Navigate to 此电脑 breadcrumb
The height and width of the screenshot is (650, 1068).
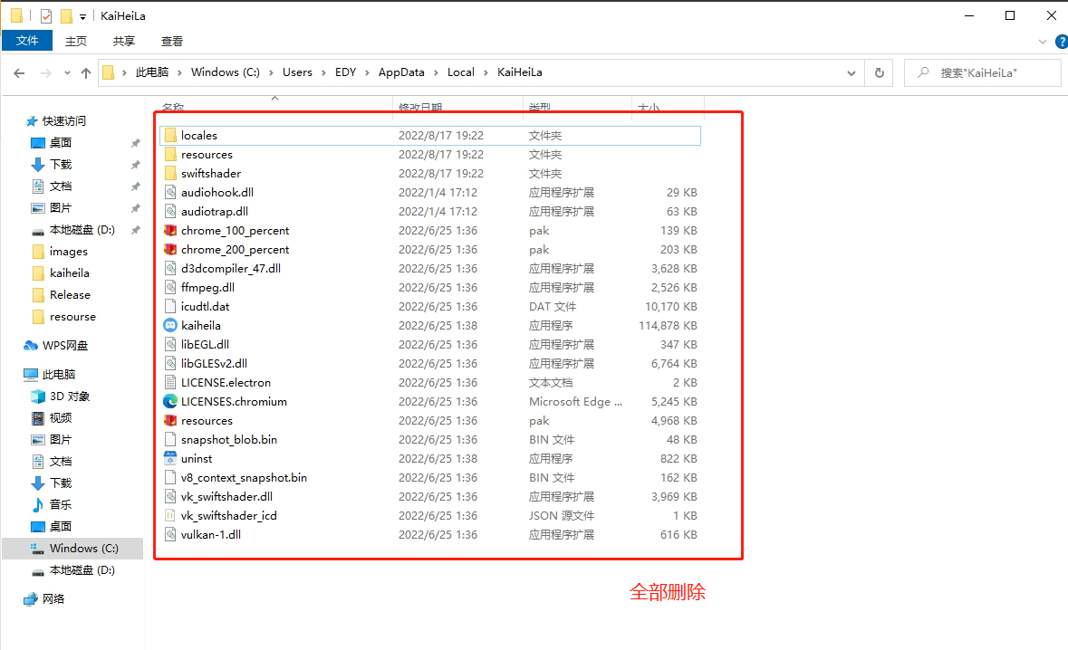click(x=152, y=72)
